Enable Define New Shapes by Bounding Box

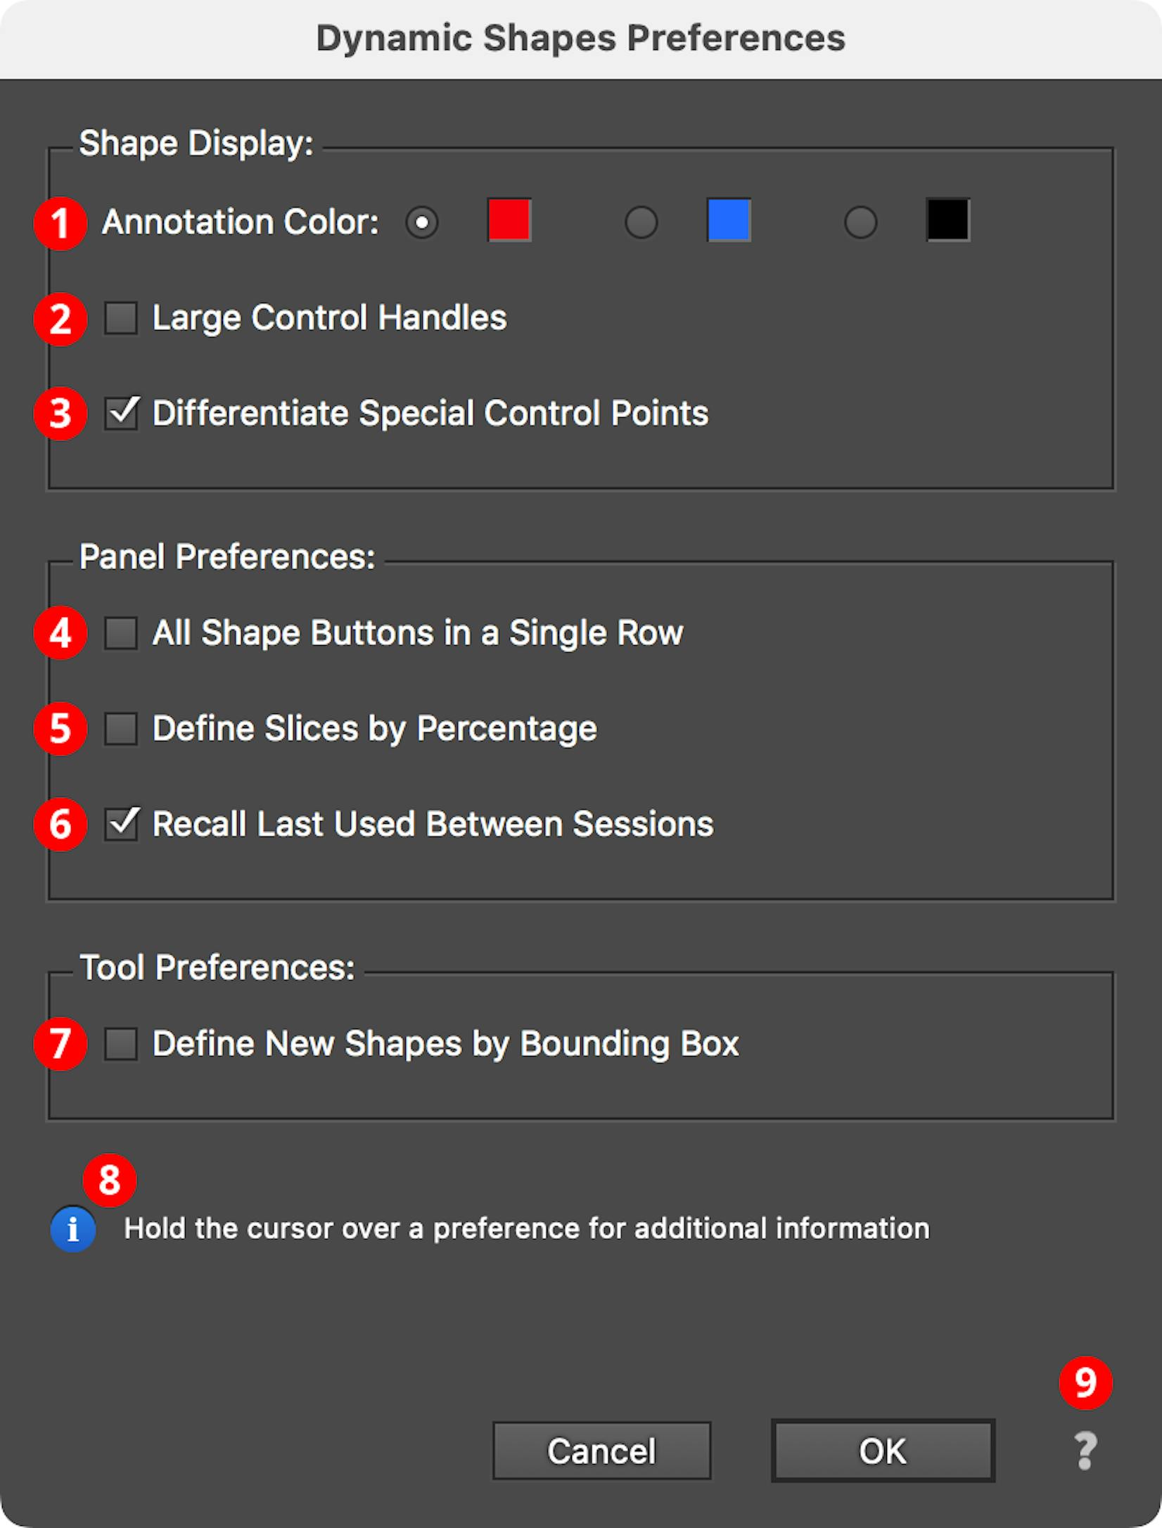point(121,1044)
